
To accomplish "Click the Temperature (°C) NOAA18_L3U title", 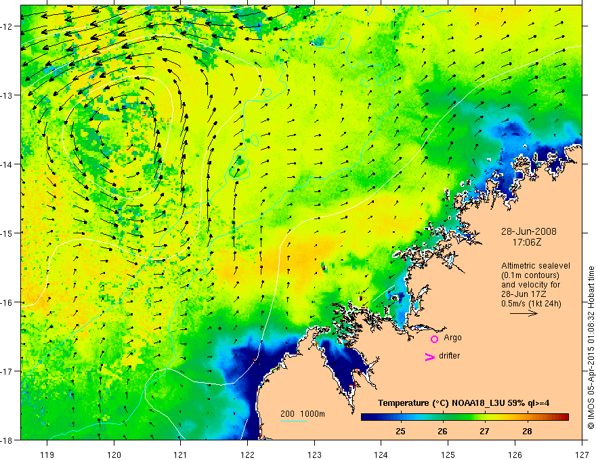I will 463,403.
